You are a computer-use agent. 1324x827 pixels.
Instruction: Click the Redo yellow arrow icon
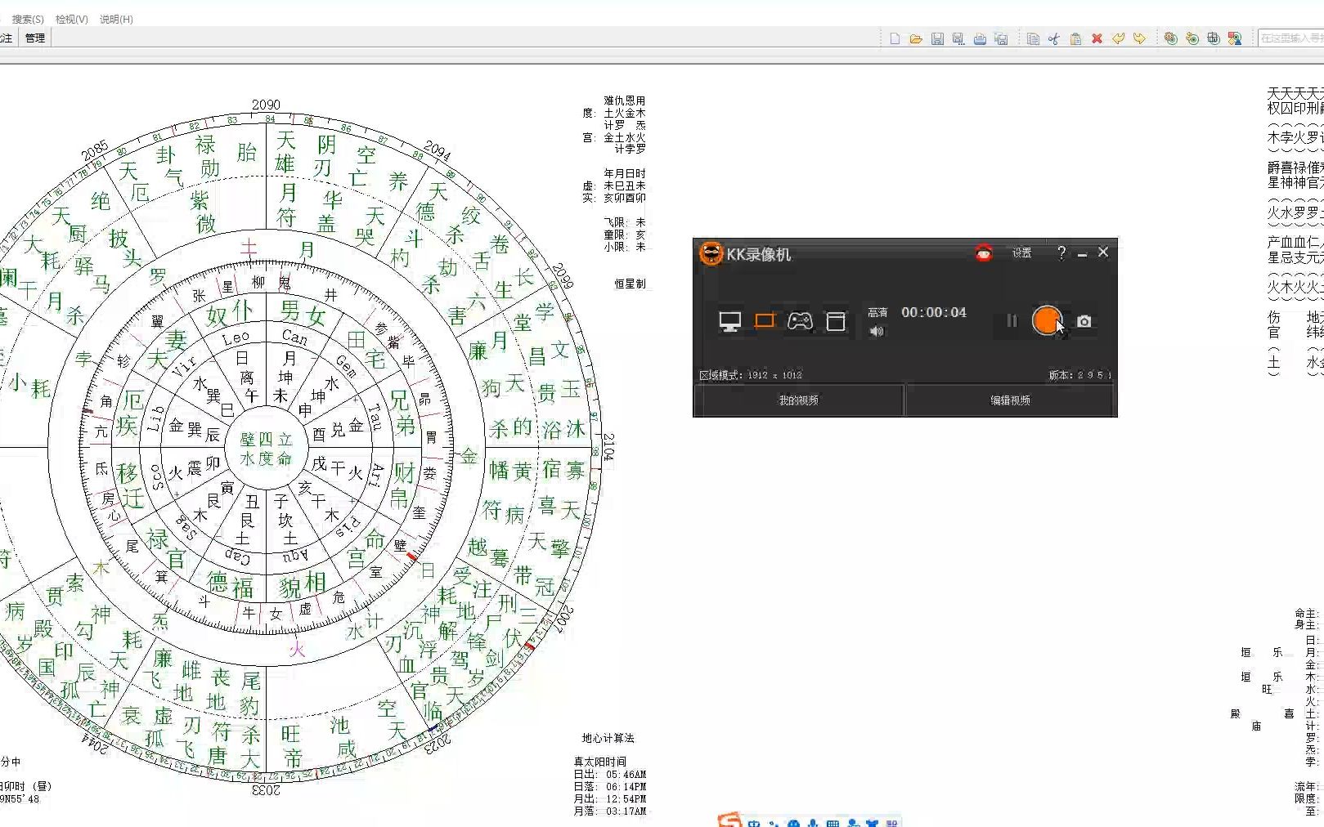(1139, 38)
